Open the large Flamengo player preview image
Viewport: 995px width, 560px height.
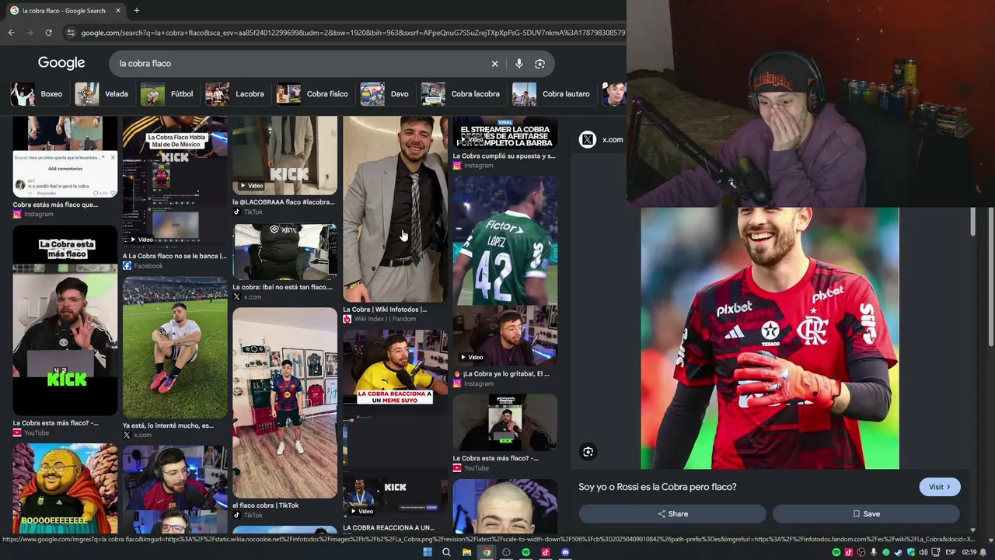coord(770,338)
